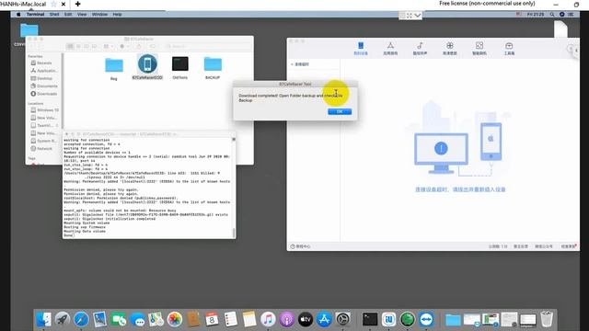Switch Finder to gallery view
This screenshot has width=589, height=331.
[x=94, y=46]
